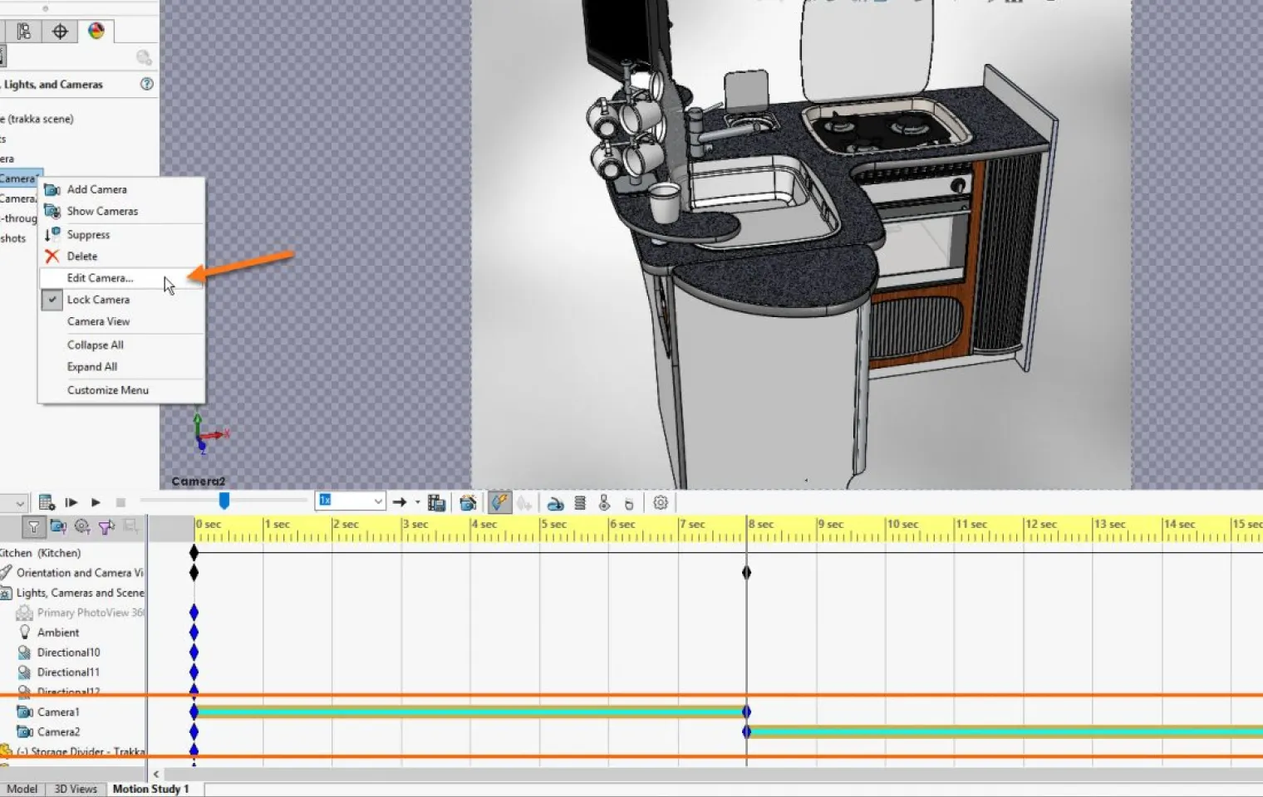1263x797 pixels.
Task: Click Collapse All in context menu
Action: coord(122,345)
